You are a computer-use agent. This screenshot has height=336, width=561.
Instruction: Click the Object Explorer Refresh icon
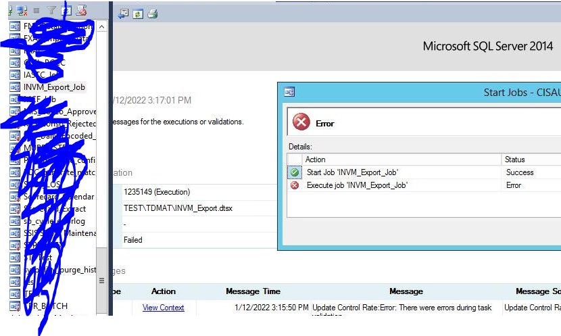(x=66, y=11)
